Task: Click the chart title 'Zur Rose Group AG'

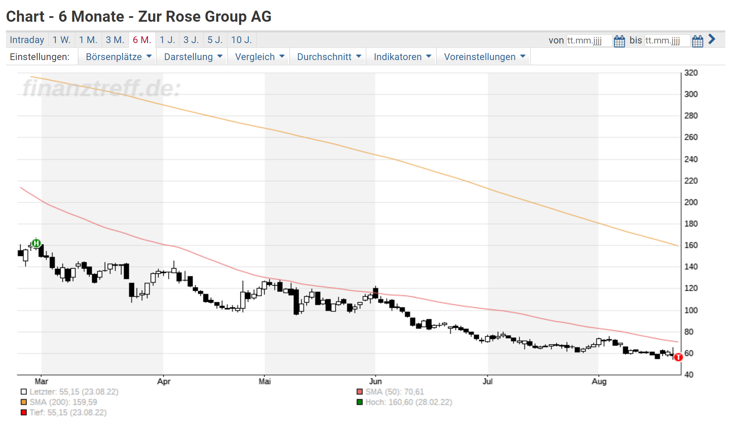Action: click(x=205, y=17)
